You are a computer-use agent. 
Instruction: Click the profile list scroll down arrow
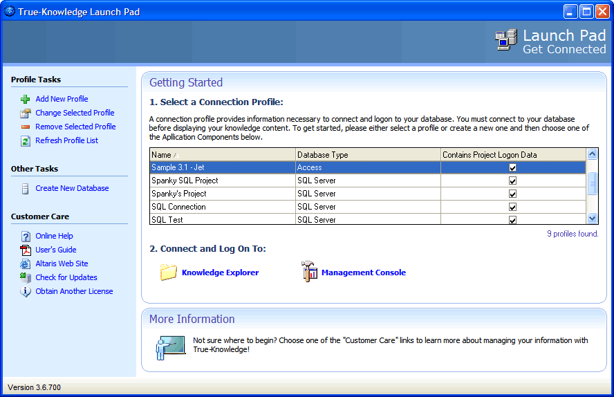592,218
